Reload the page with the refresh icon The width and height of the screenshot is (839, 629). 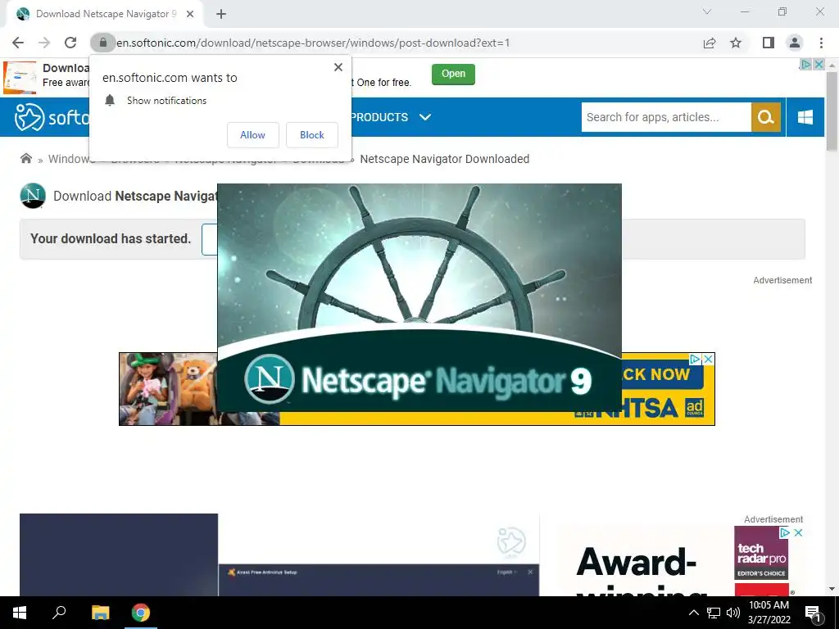click(70, 43)
